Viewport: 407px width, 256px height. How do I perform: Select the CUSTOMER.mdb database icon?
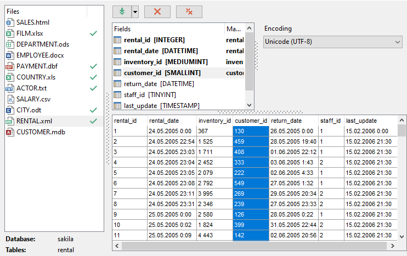(9, 132)
